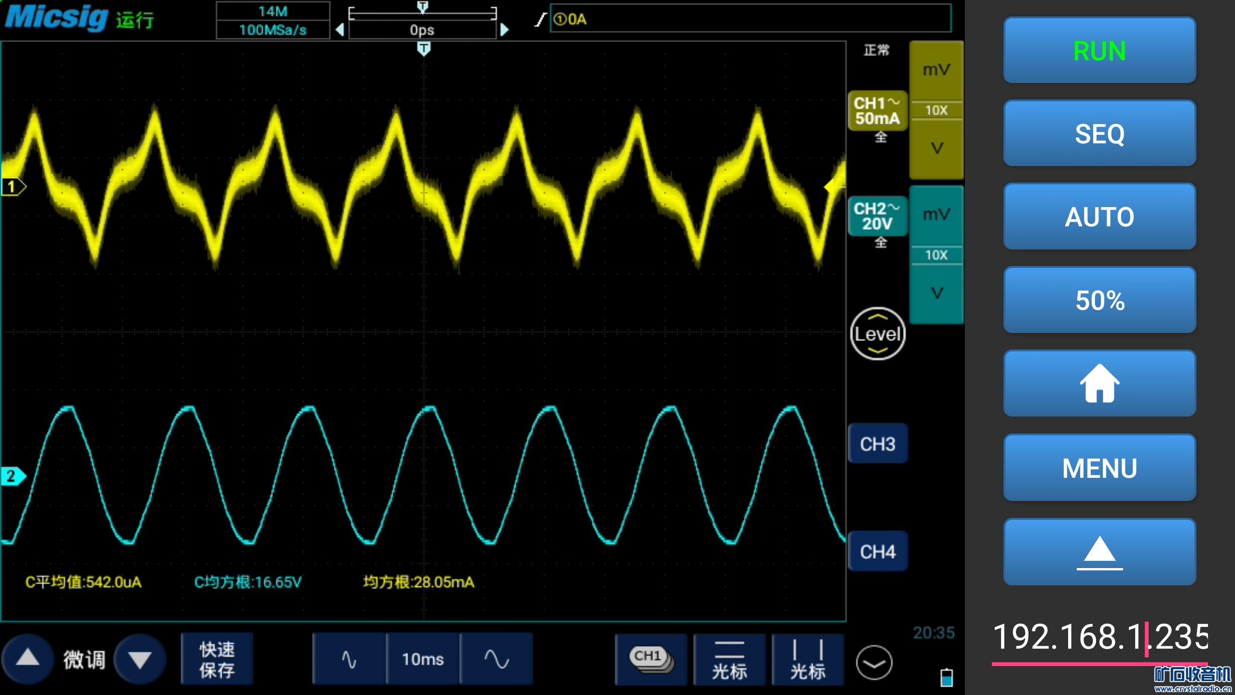Tap the 0ps delay readout
1235x695 pixels.
coord(422,30)
